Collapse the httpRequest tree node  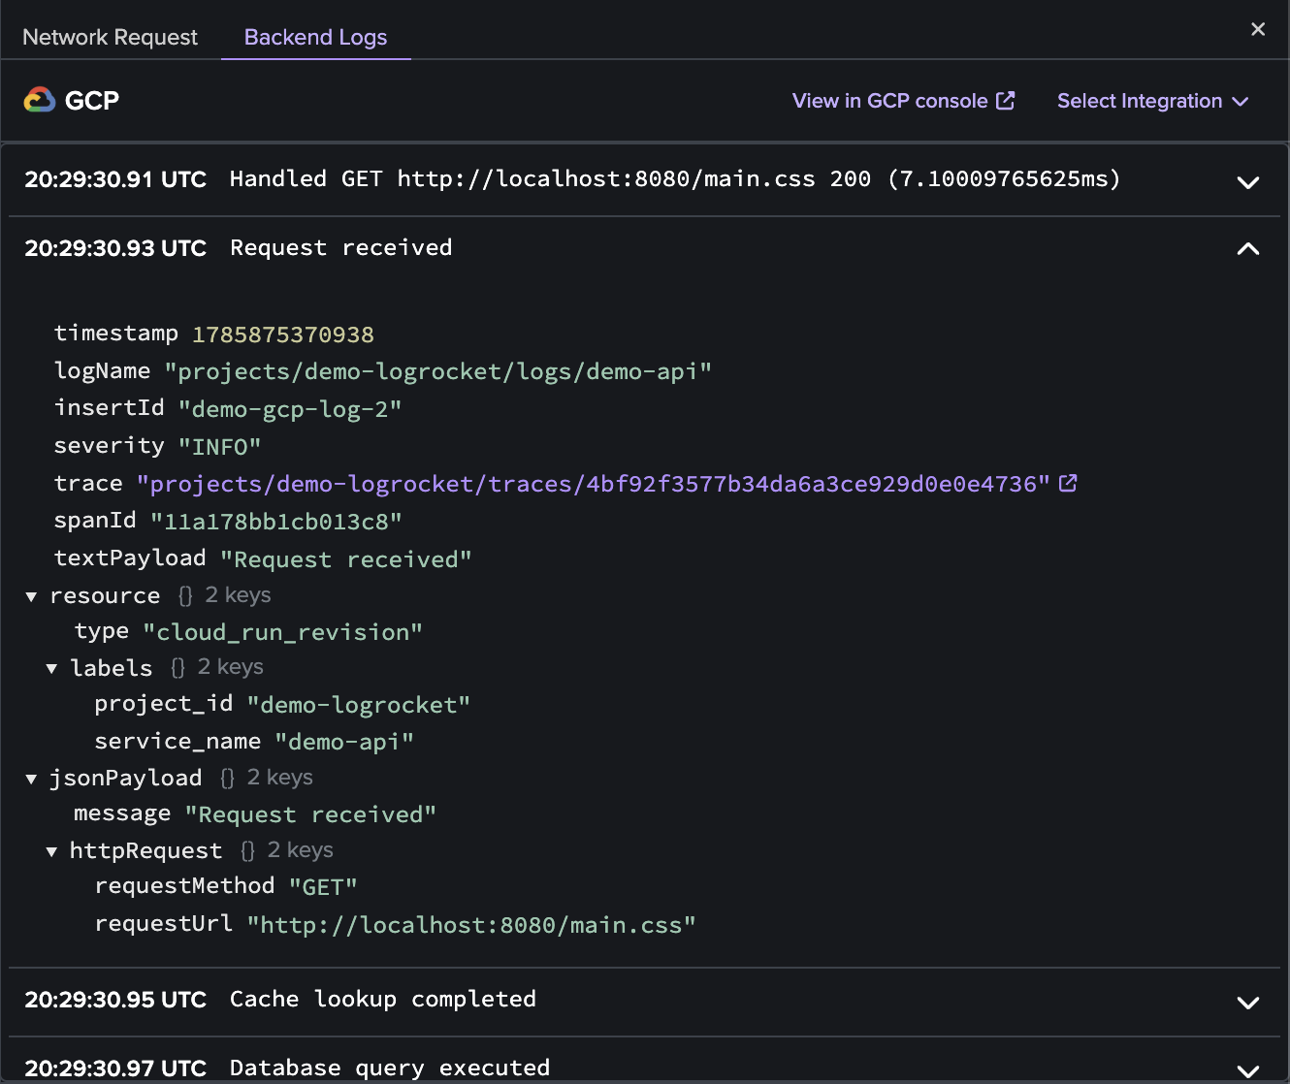click(51, 851)
